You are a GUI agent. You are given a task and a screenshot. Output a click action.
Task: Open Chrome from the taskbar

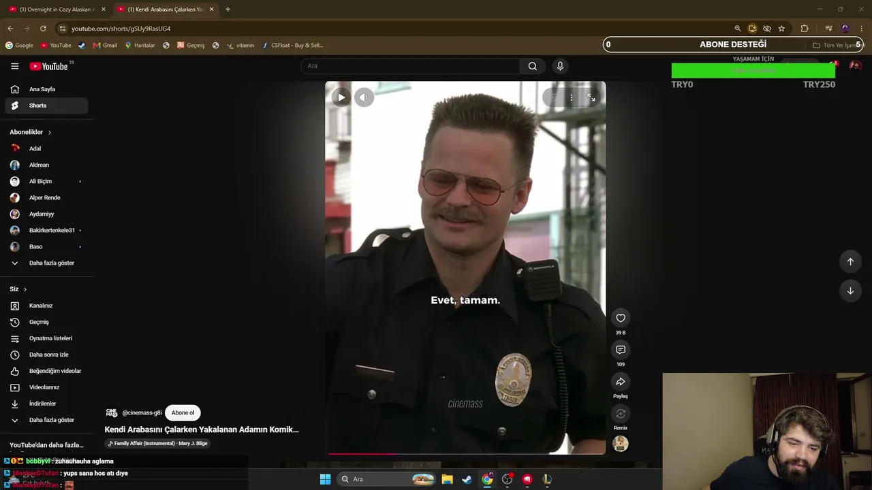click(487, 479)
